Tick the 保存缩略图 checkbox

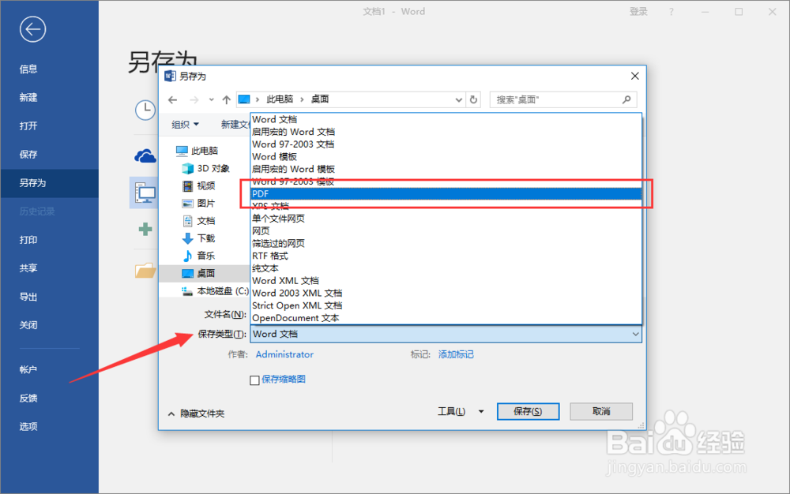coord(254,380)
